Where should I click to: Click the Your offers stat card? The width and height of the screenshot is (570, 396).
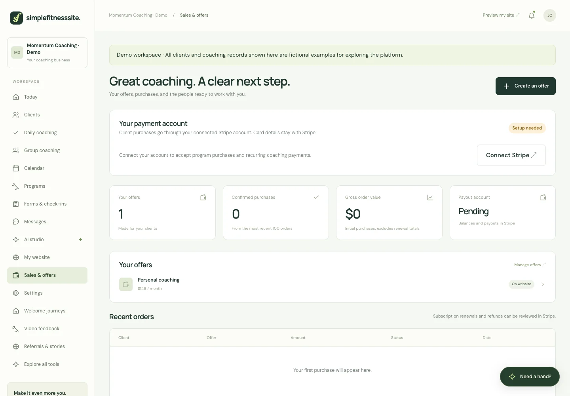click(x=162, y=213)
